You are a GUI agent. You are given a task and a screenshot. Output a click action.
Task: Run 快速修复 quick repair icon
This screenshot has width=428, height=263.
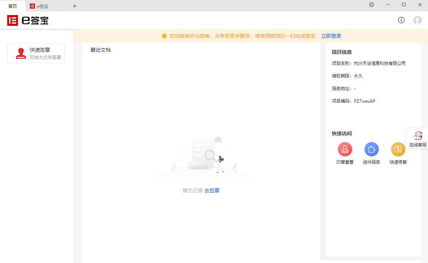pyautogui.click(x=398, y=149)
